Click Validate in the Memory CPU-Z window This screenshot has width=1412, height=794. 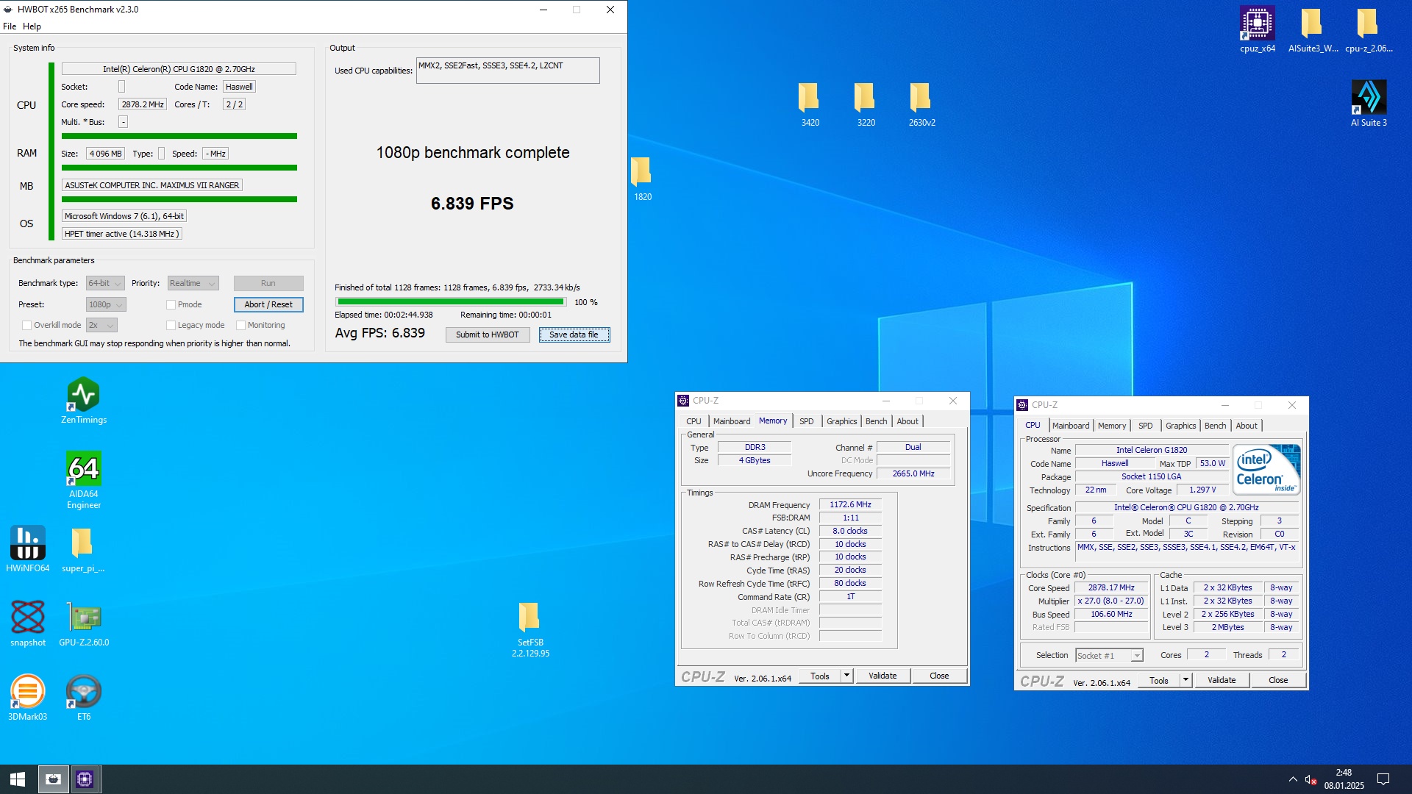883,676
